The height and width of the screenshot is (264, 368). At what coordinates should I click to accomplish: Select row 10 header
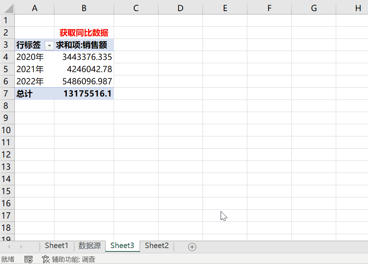pyautogui.click(x=7, y=130)
